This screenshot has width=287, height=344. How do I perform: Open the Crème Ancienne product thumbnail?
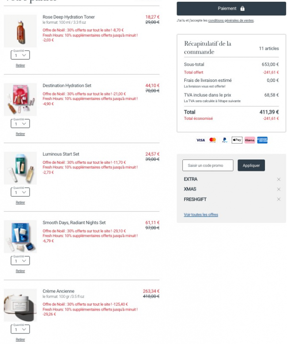click(x=20, y=305)
